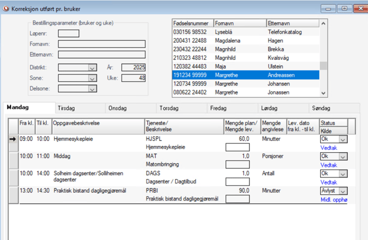
Task: Open the Midl. opphø link
Action: pos(334,199)
